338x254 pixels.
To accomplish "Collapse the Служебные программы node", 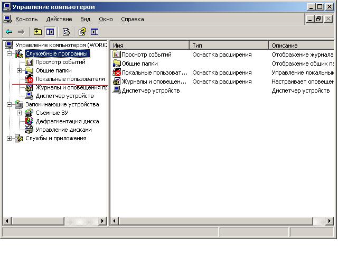I will tap(10, 54).
